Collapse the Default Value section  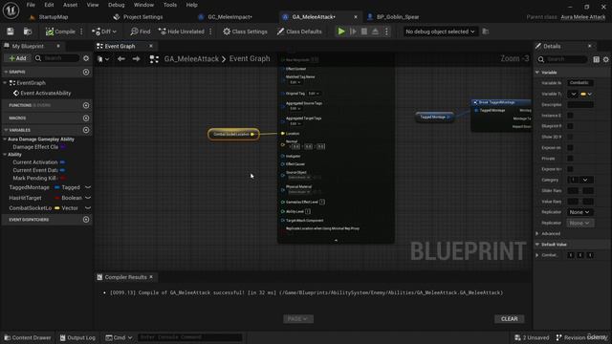537,245
